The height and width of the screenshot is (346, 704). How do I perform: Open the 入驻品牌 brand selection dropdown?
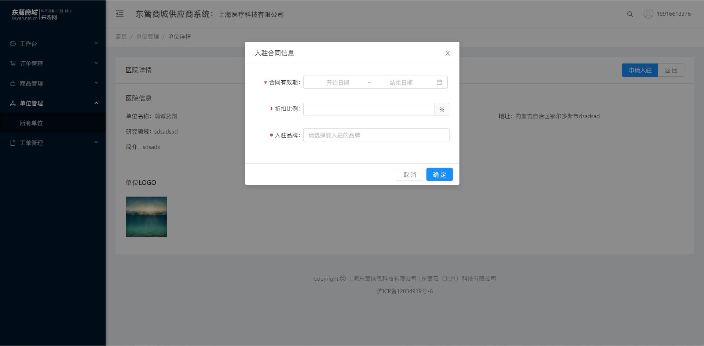tap(376, 135)
